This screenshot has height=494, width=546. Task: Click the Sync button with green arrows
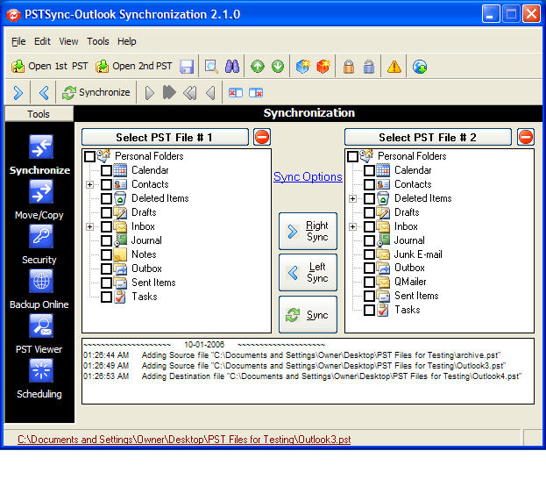click(x=308, y=315)
